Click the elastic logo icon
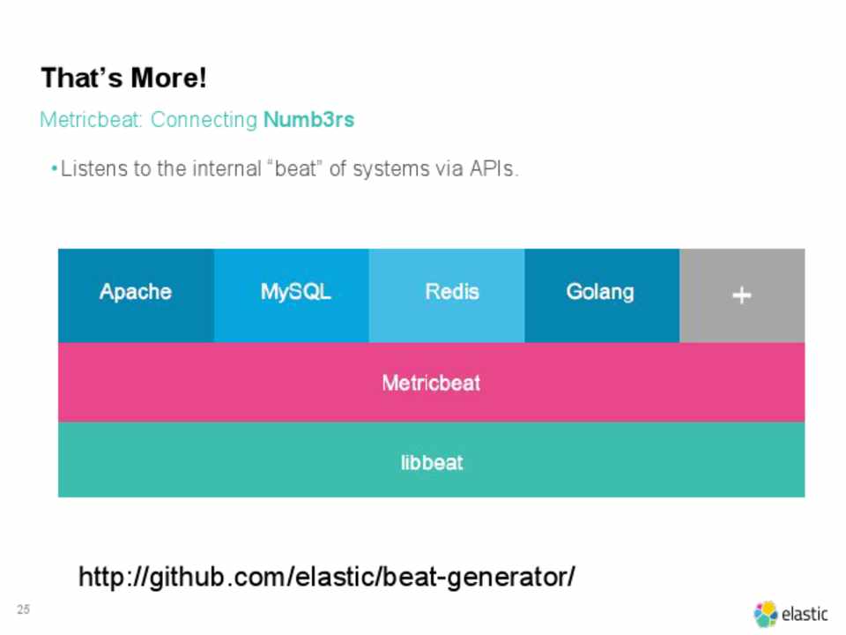This screenshot has width=846, height=635. [766, 614]
